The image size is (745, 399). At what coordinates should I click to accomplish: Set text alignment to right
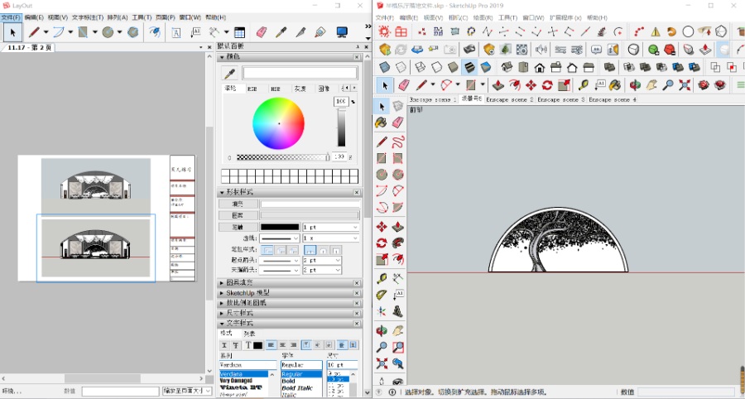tap(294, 345)
